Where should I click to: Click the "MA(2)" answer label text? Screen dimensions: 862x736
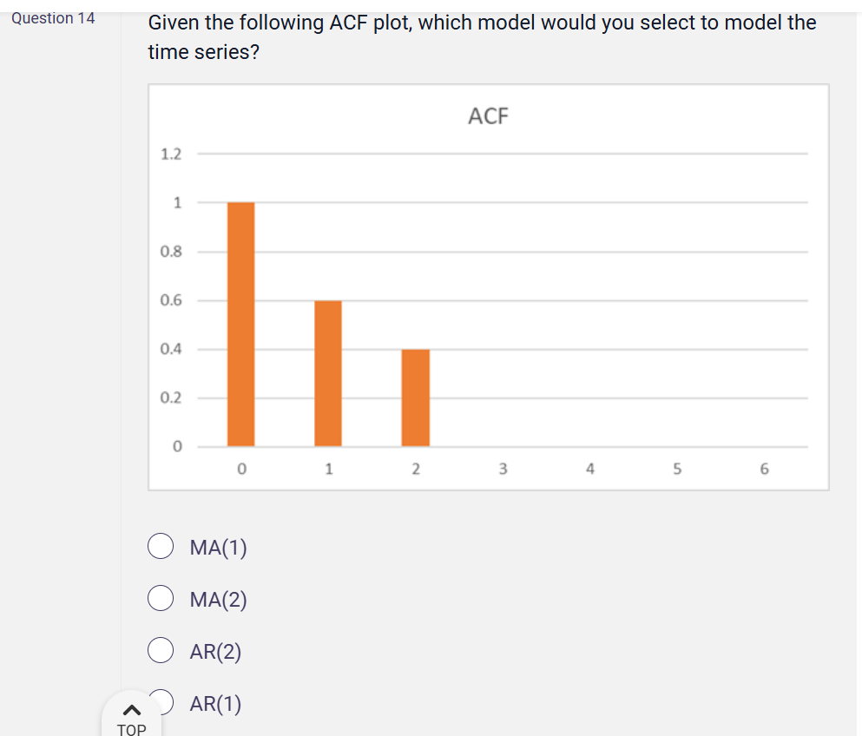click(x=218, y=600)
